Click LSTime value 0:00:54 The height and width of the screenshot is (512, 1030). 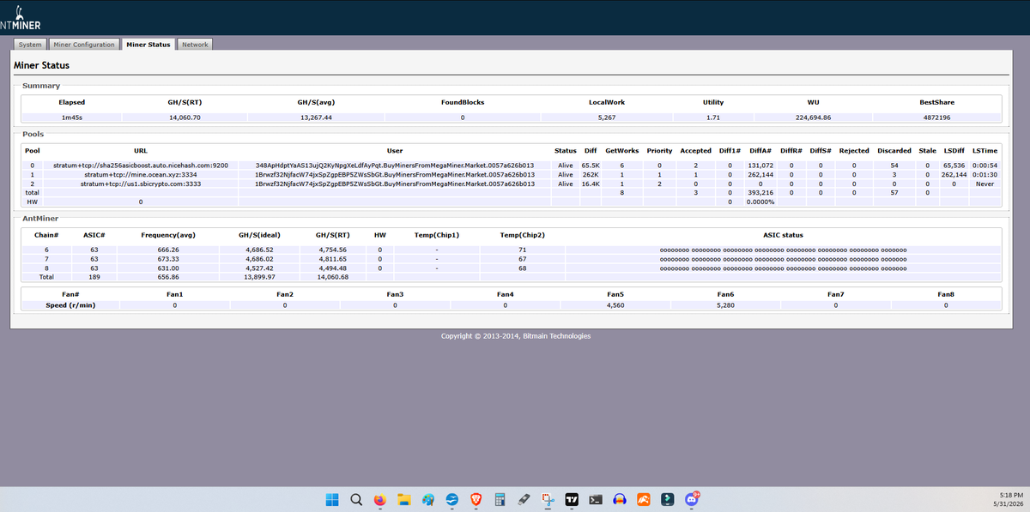985,165
